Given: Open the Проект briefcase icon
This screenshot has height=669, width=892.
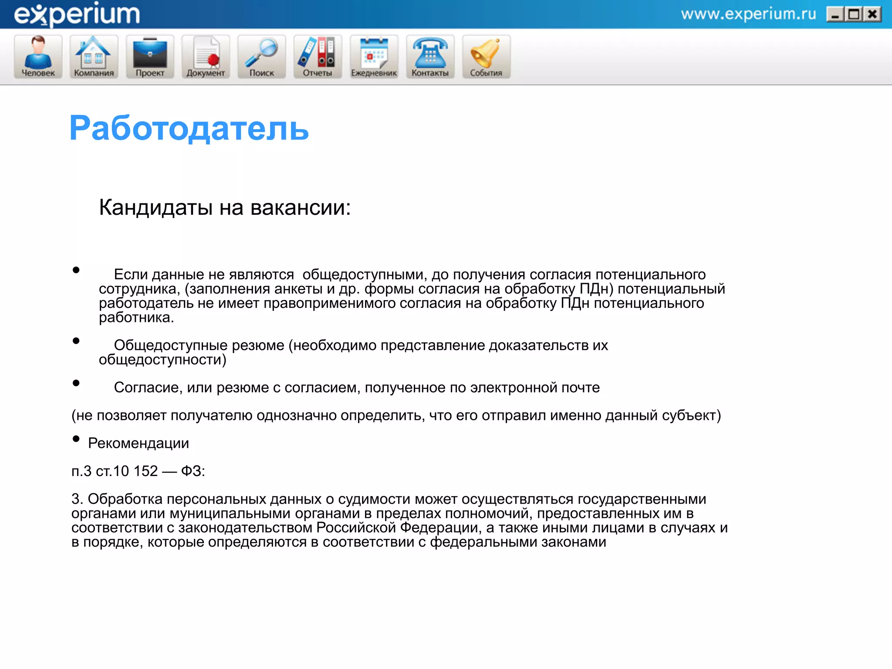Looking at the screenshot, I should click(x=150, y=57).
